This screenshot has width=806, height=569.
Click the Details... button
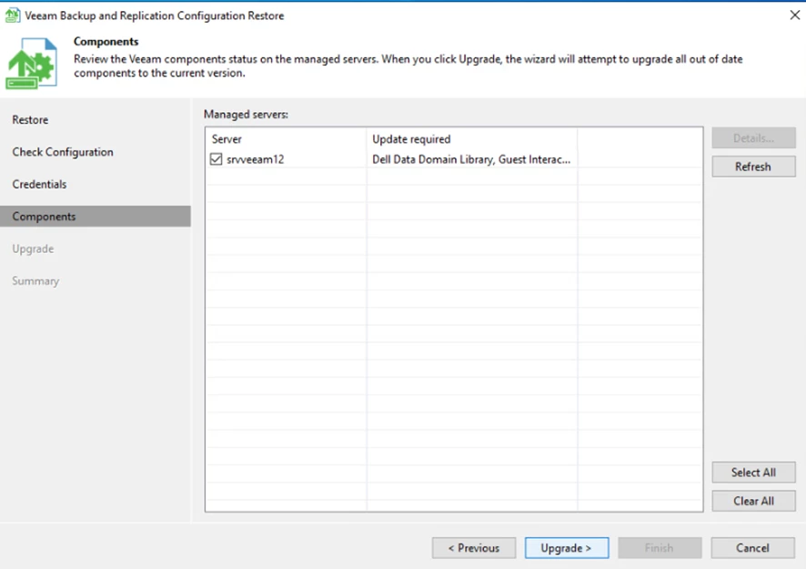(753, 137)
